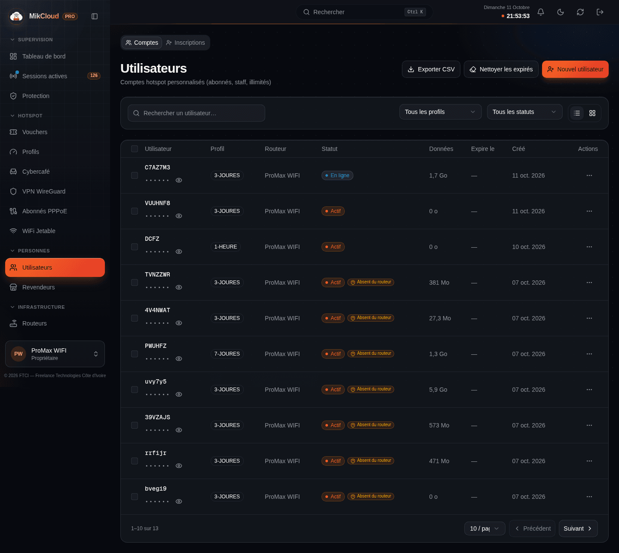This screenshot has width=619, height=553.
Task: Reveal password for user VUUHNF8
Action: click(x=179, y=216)
